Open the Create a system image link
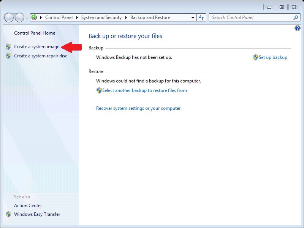Screen dimensions: 304x228 pos(36,47)
